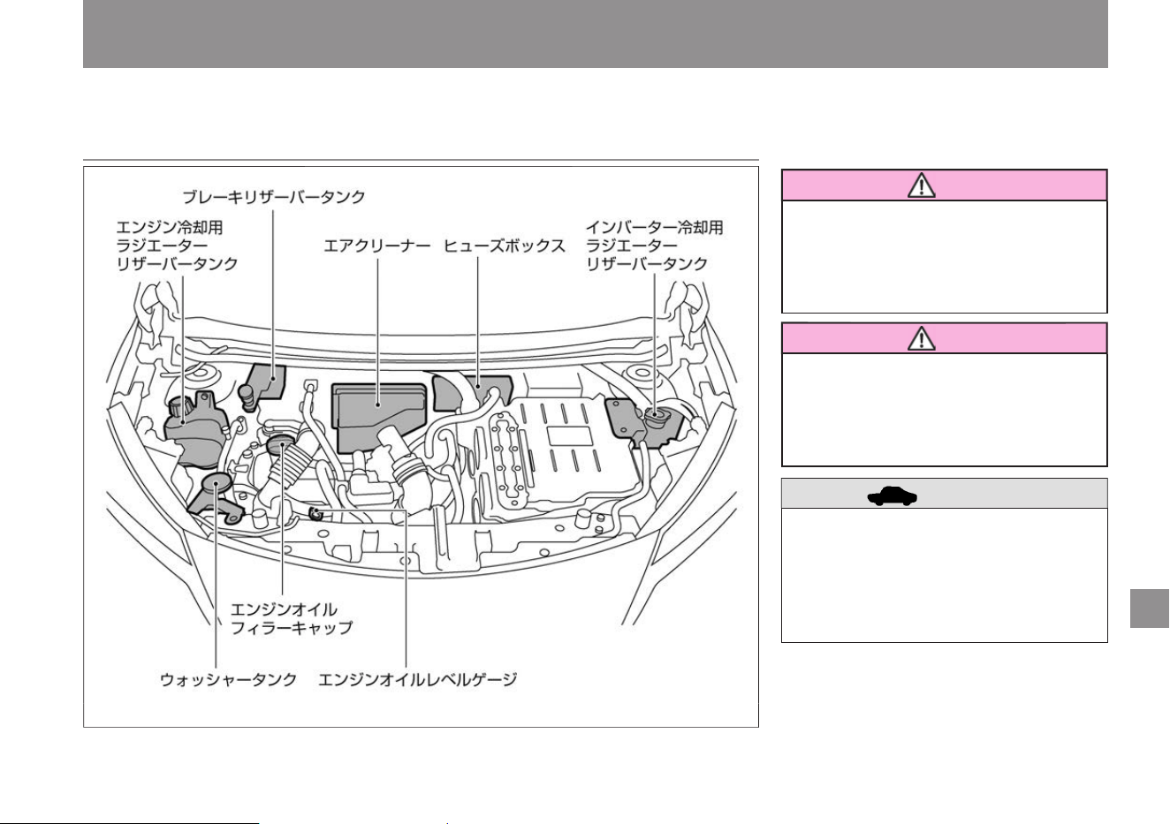Click the gray header banner
This screenshot has width=1170, height=824.
[595, 34]
